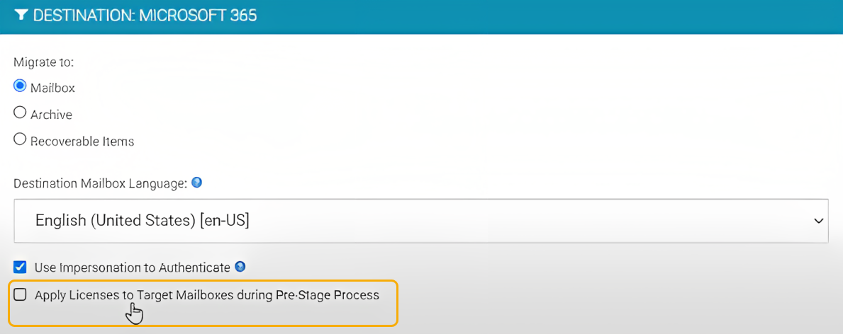Enable the Apply Licenses to Target Mailboxes checkbox
This screenshot has width=843, height=334.
20,294
